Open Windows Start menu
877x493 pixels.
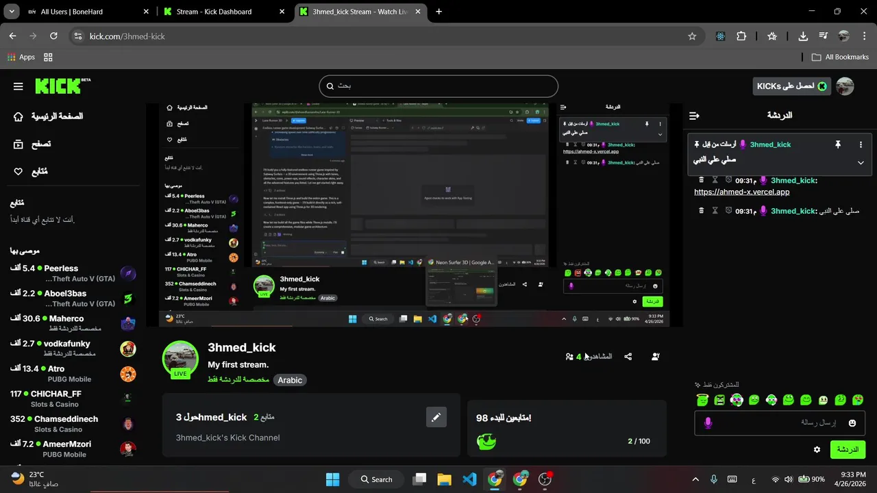[x=332, y=479]
